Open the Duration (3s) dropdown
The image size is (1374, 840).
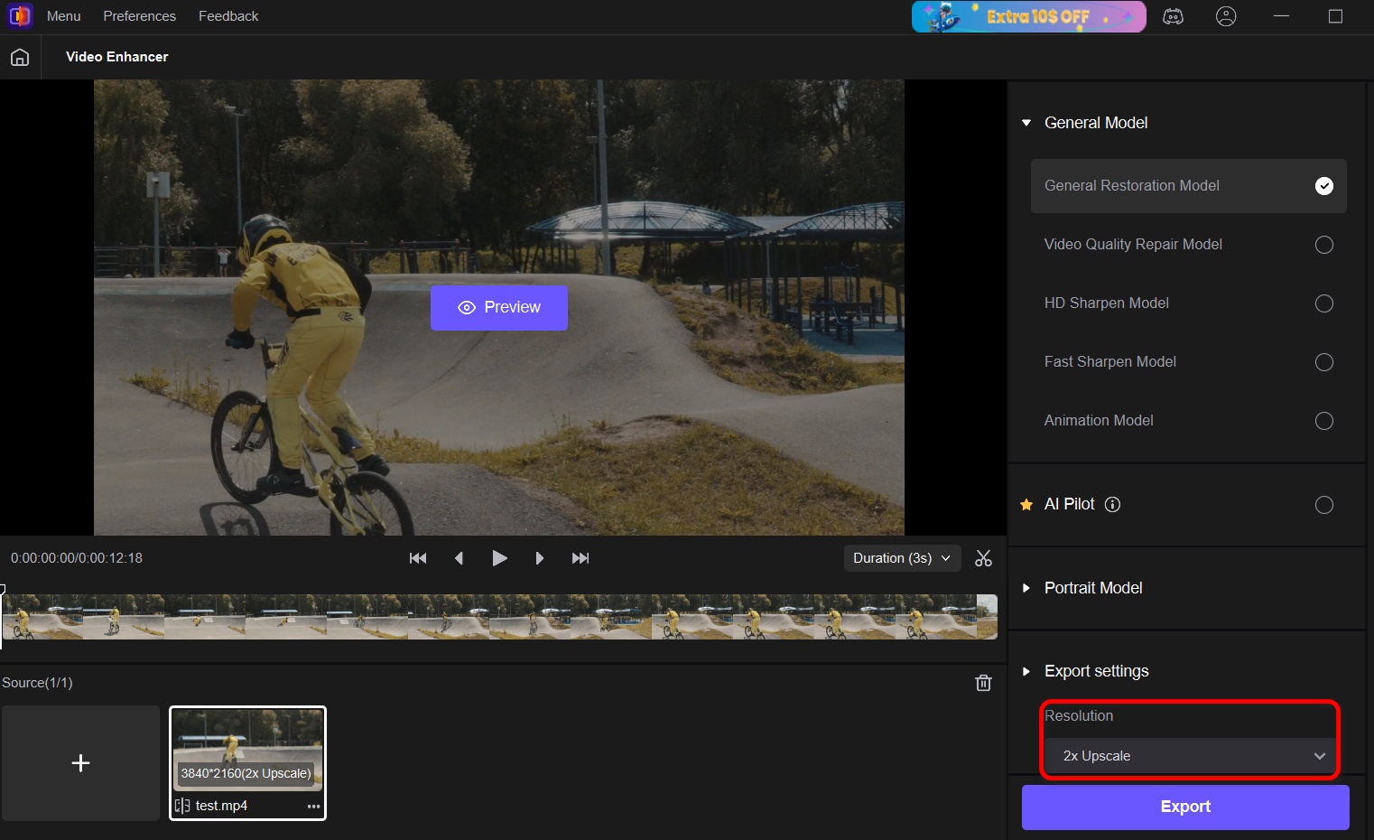(901, 558)
